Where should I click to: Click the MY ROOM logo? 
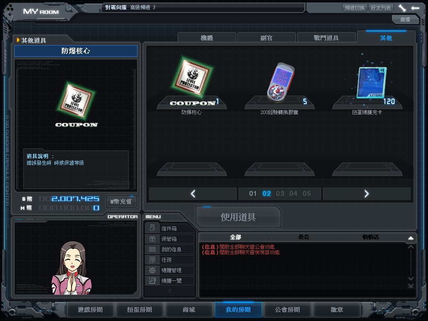click(x=41, y=11)
